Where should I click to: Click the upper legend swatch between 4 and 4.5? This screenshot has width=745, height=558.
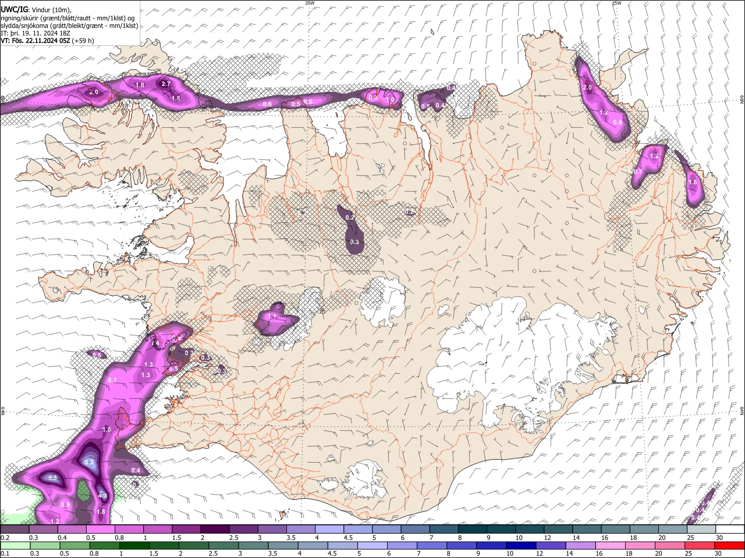(x=329, y=530)
